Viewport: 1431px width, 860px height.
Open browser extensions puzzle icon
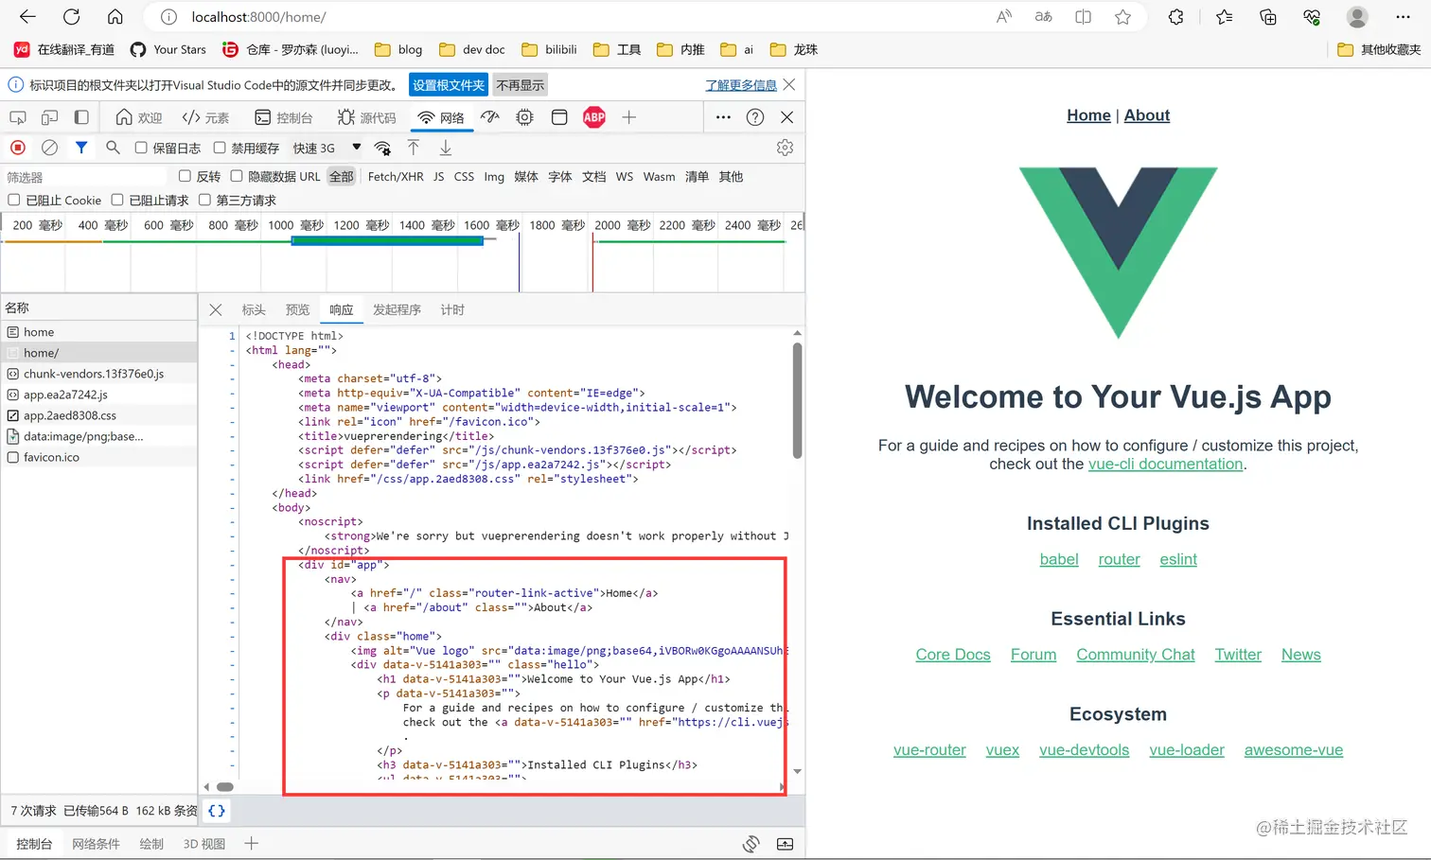click(x=1176, y=17)
